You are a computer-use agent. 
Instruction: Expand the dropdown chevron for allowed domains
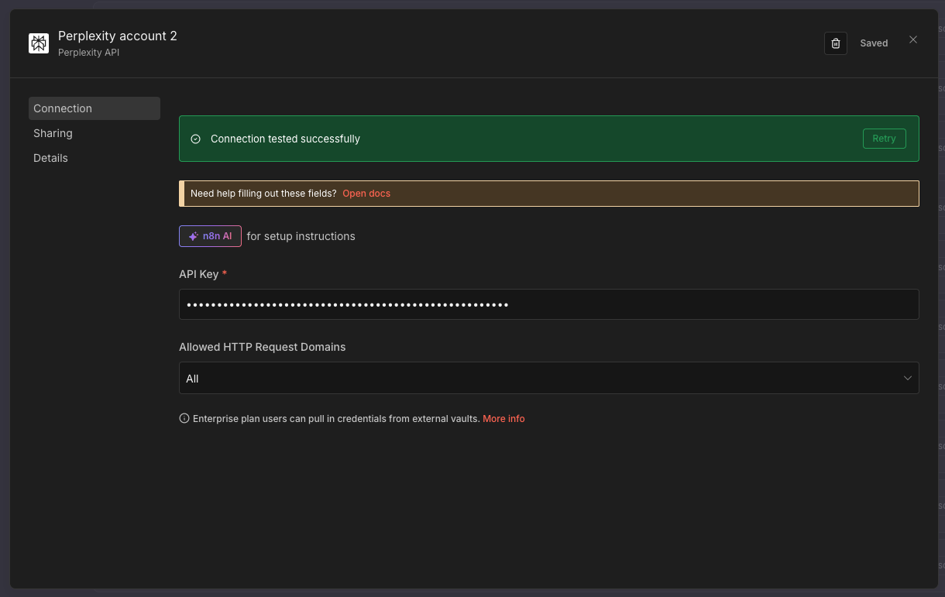[907, 378]
